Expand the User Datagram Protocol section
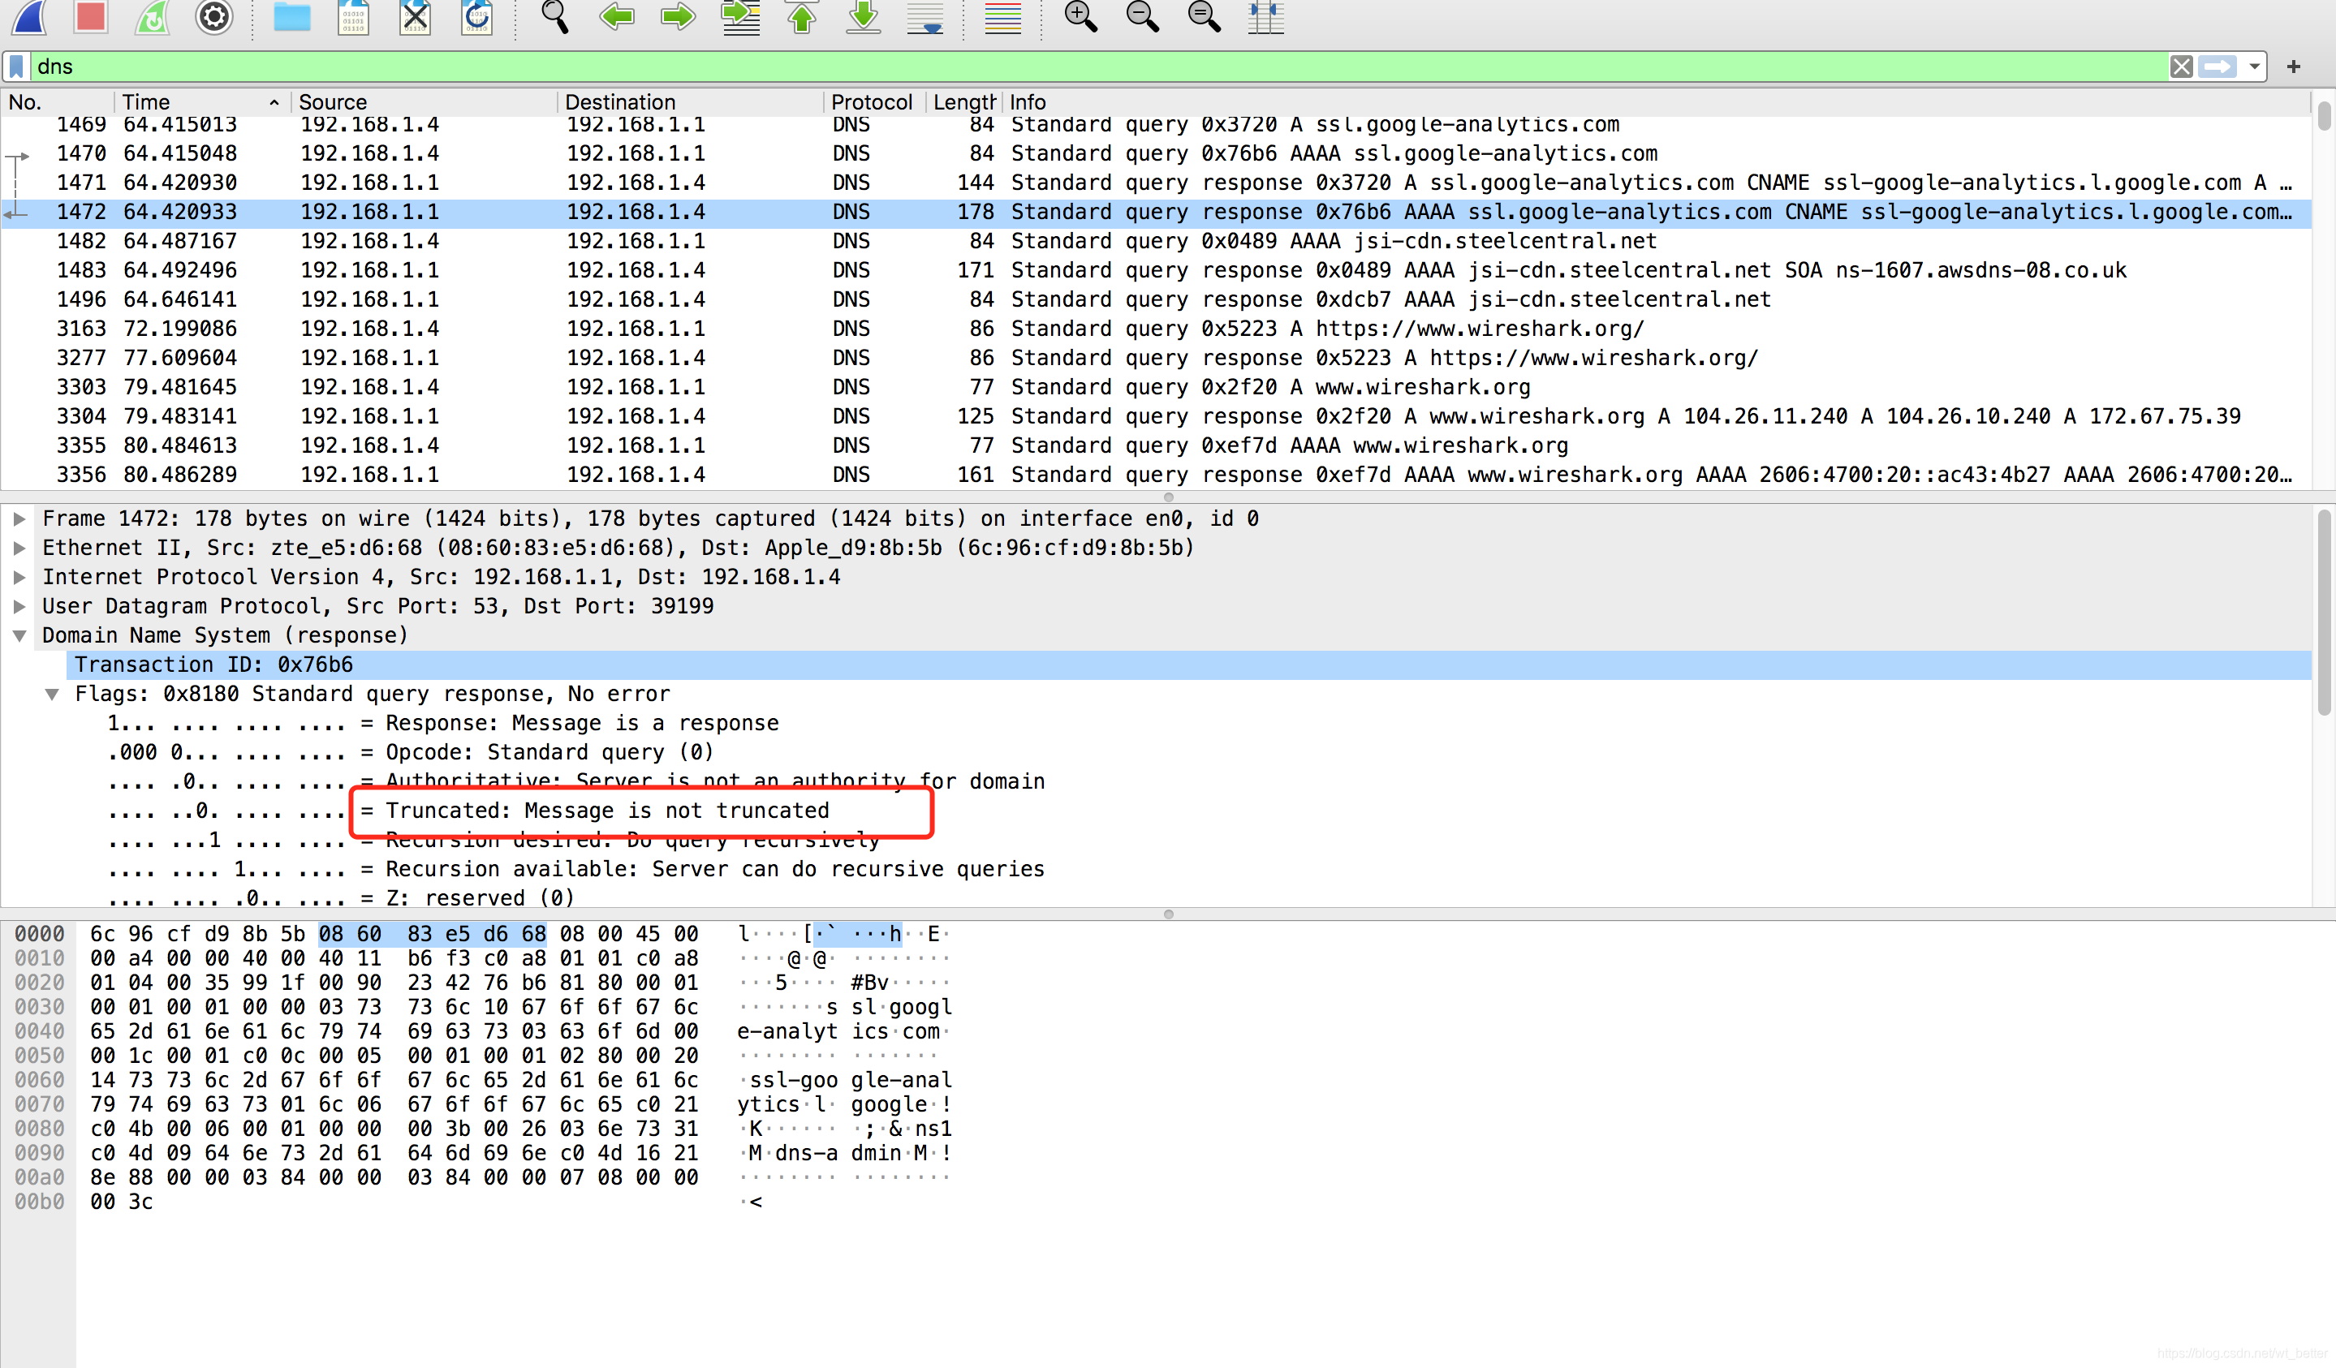This screenshot has width=2336, height=1368. pos(19,606)
